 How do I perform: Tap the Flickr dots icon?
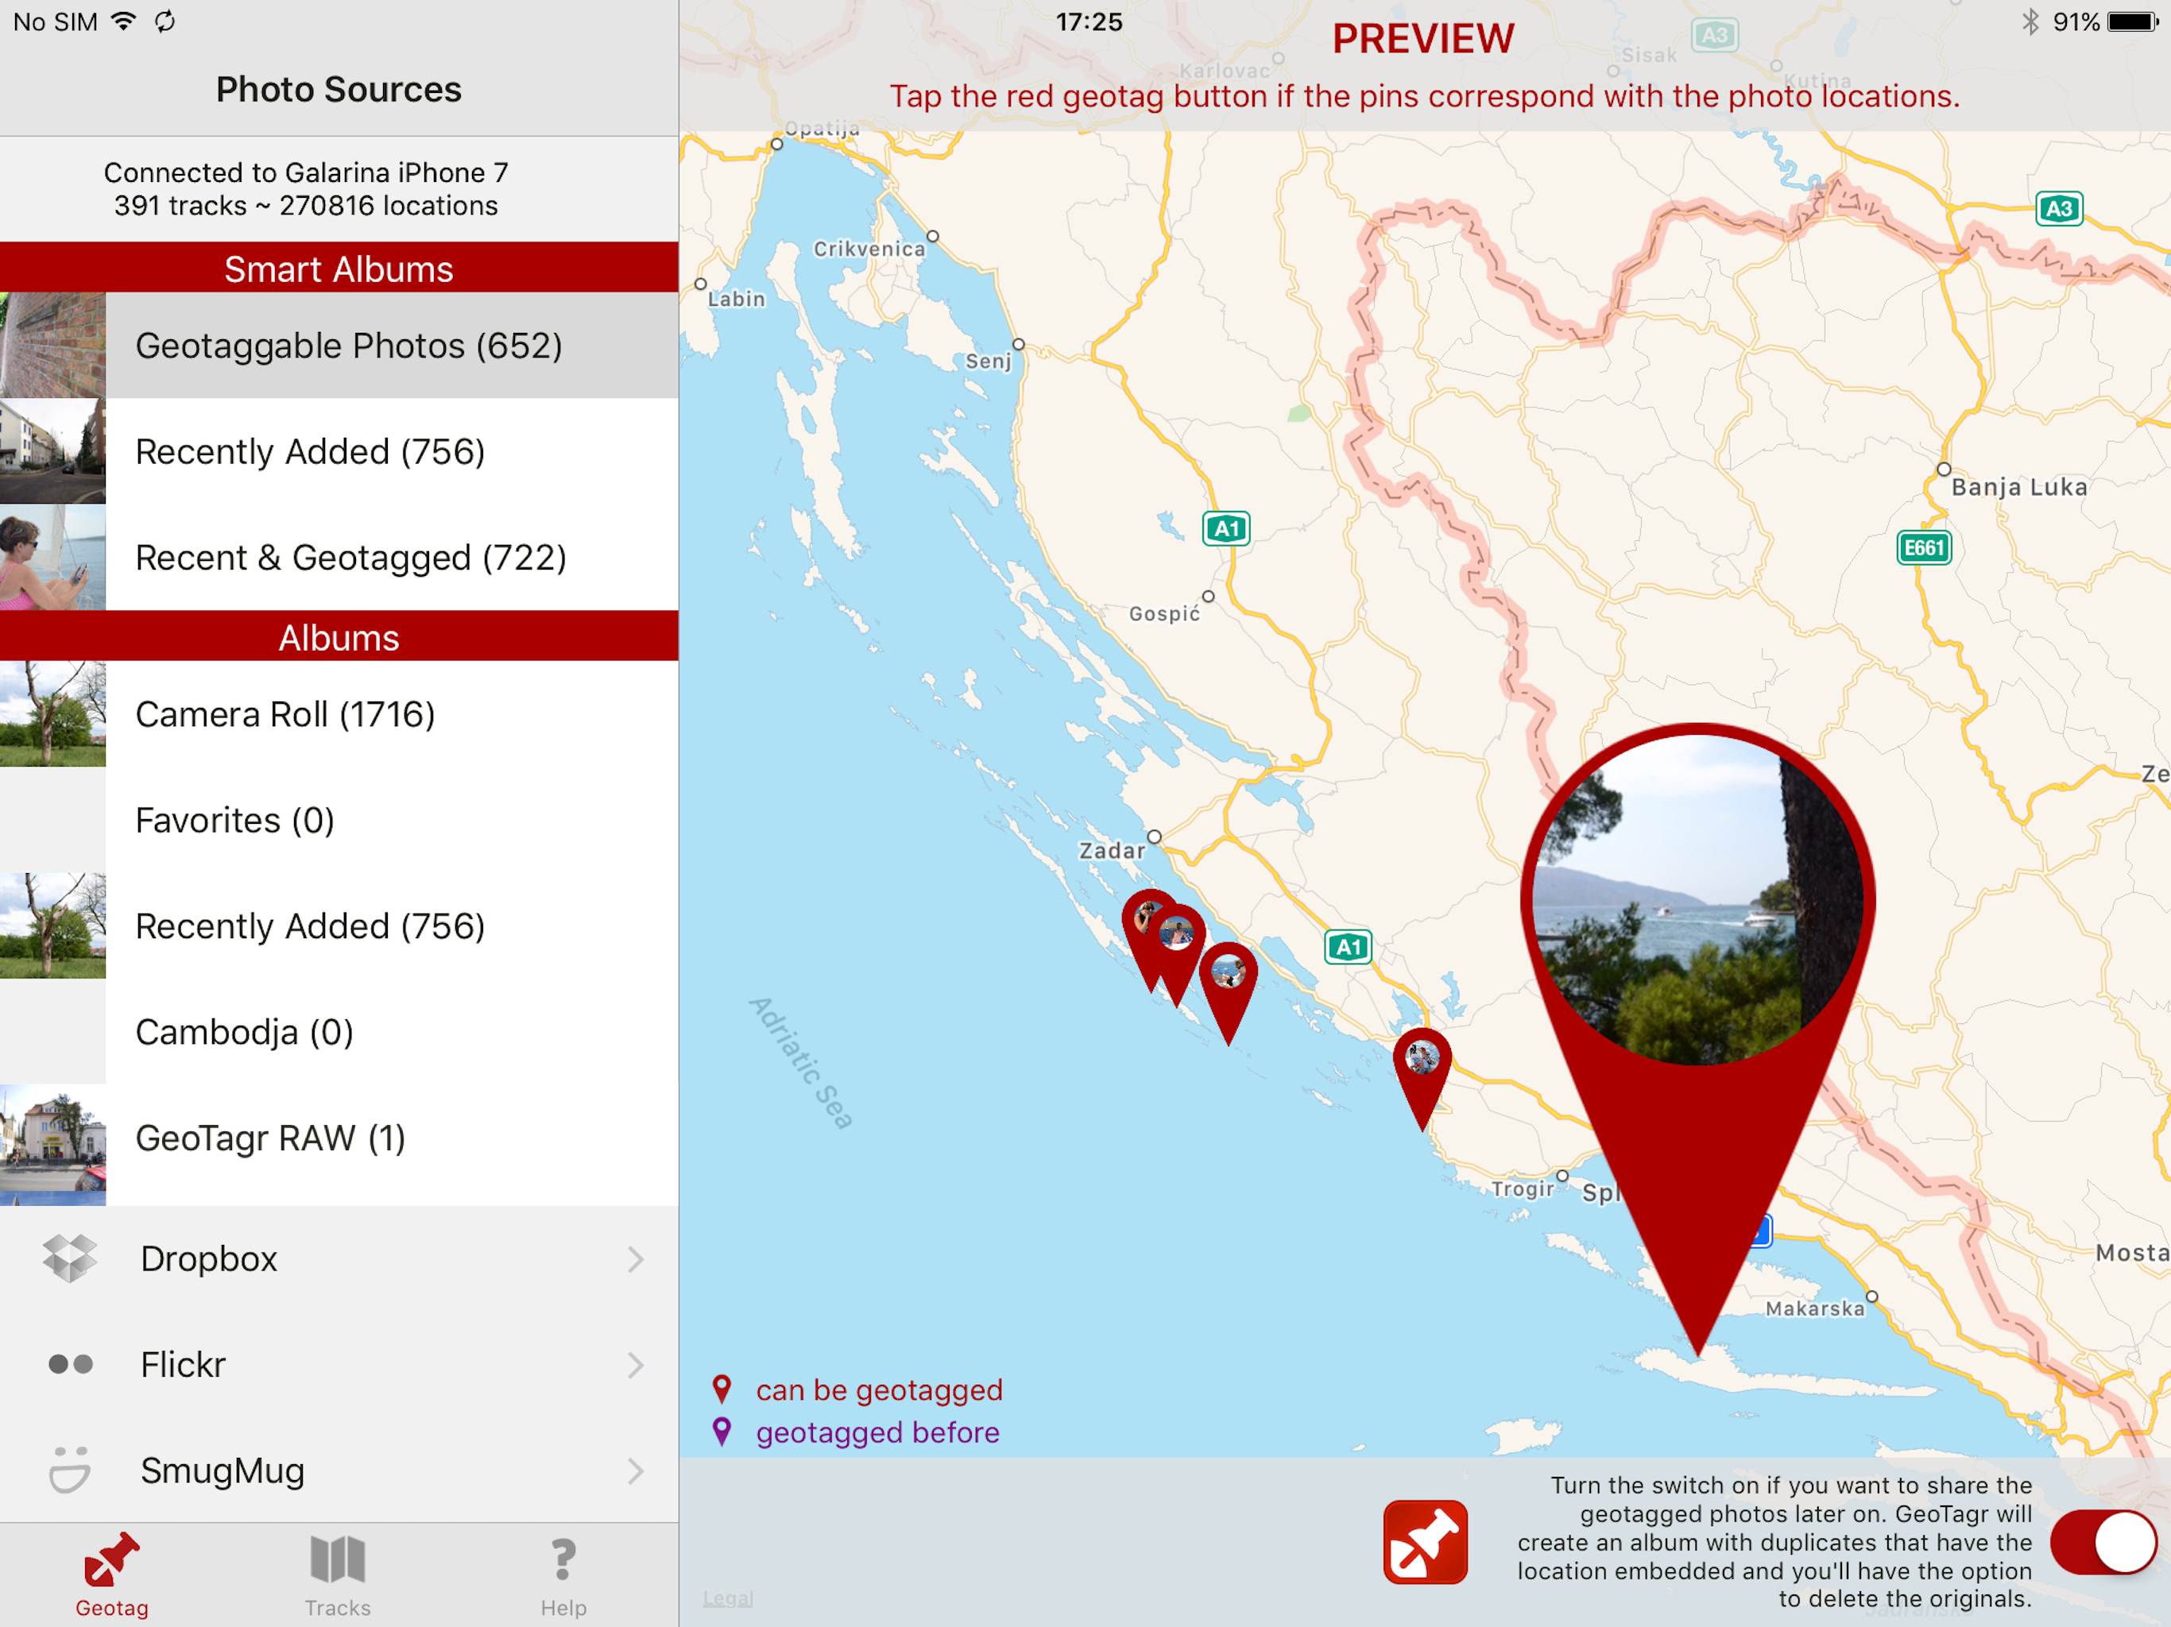coord(71,1364)
